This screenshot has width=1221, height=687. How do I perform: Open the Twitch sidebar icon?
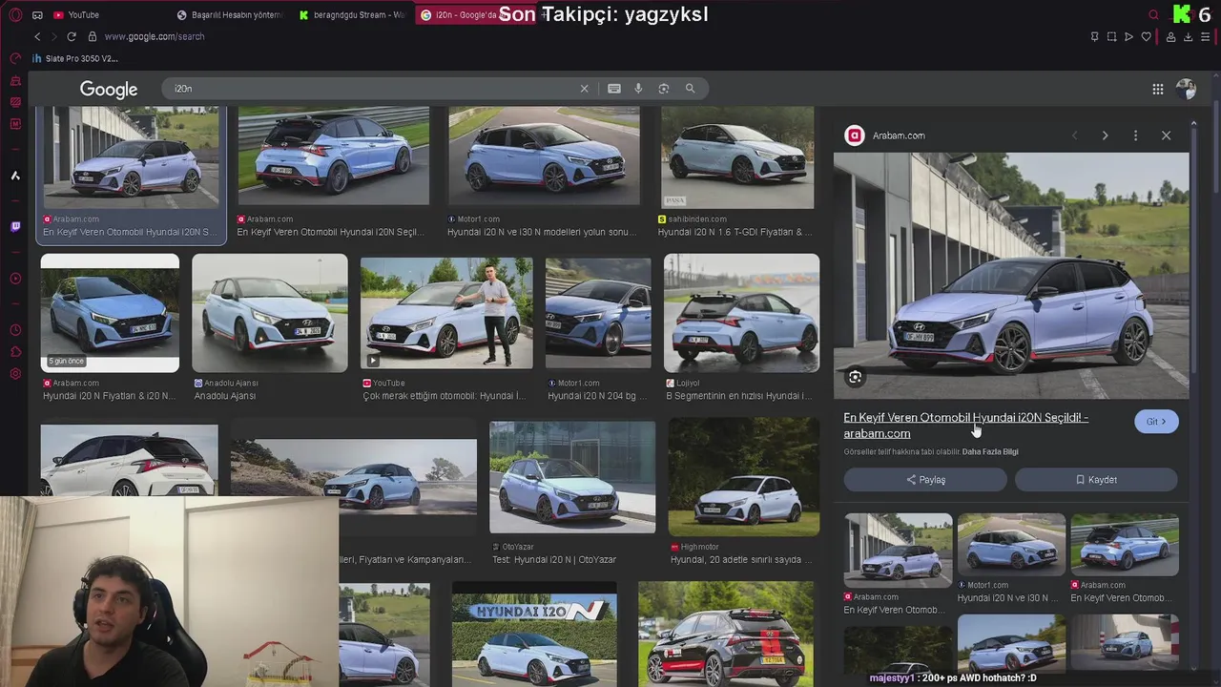pos(15,227)
